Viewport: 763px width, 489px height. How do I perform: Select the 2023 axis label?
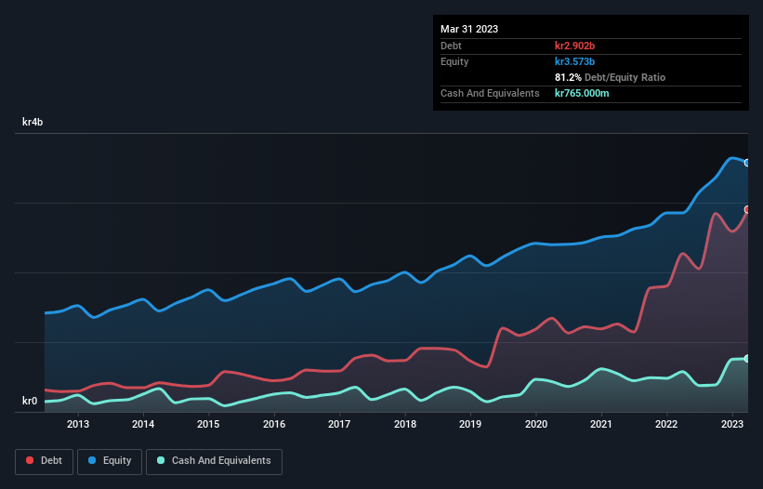pos(731,424)
